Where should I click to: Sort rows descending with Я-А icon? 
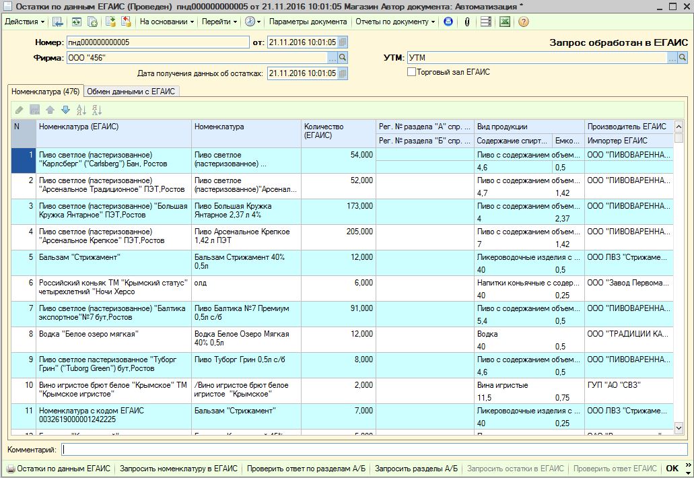coord(96,110)
